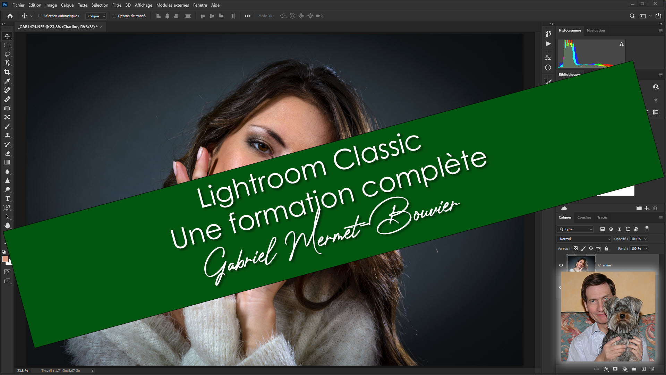
Task: Select the Eyedropper tool
Action: [x=7, y=81]
